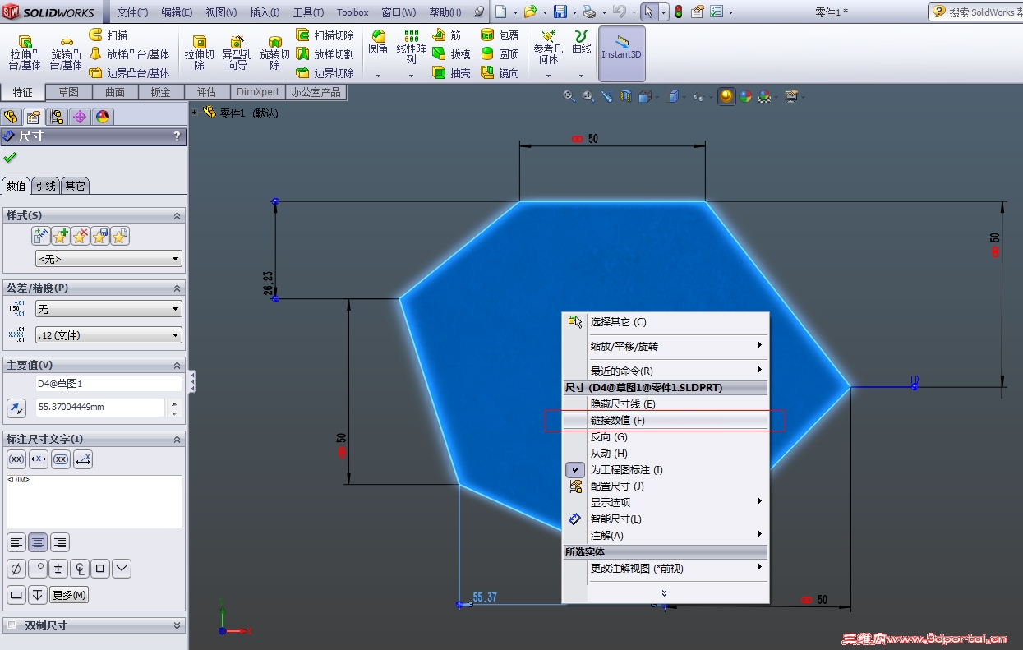Expand the Dual Dimension (双制尺寸) section

tap(177, 626)
